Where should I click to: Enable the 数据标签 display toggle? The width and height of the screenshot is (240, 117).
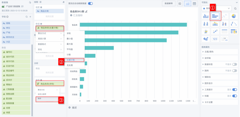pos(234,64)
